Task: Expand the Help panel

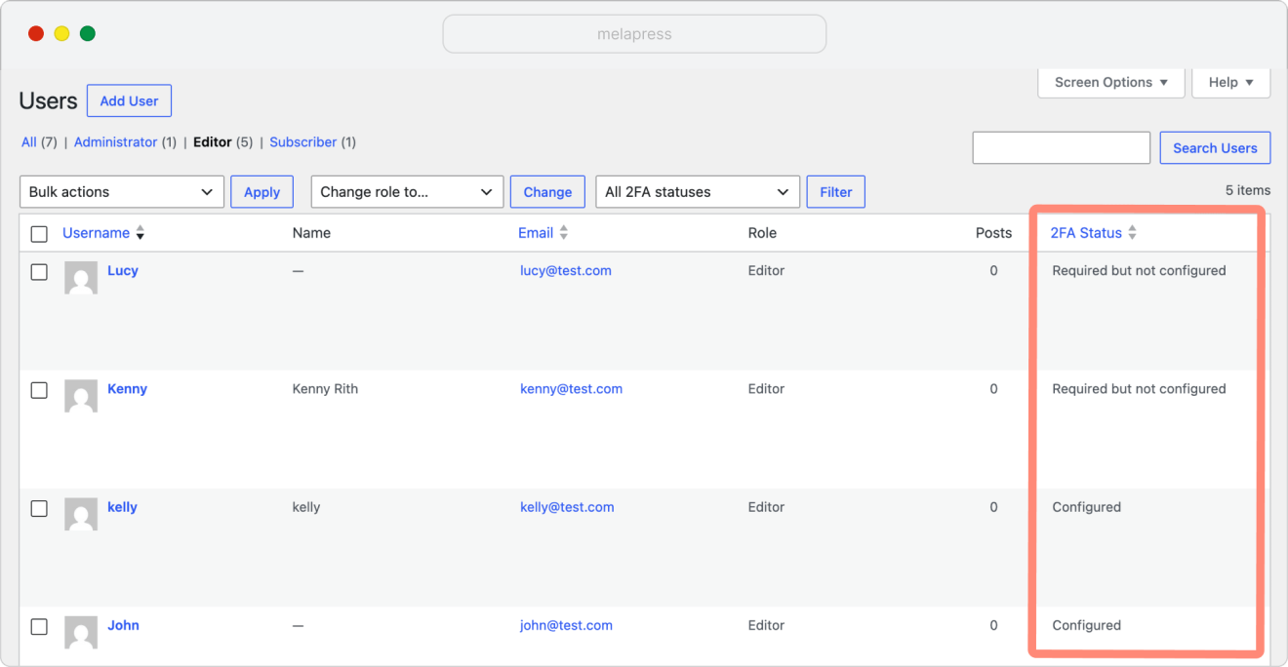Action: [x=1231, y=83]
